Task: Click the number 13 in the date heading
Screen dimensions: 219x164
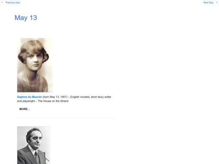Action: [x=33, y=18]
